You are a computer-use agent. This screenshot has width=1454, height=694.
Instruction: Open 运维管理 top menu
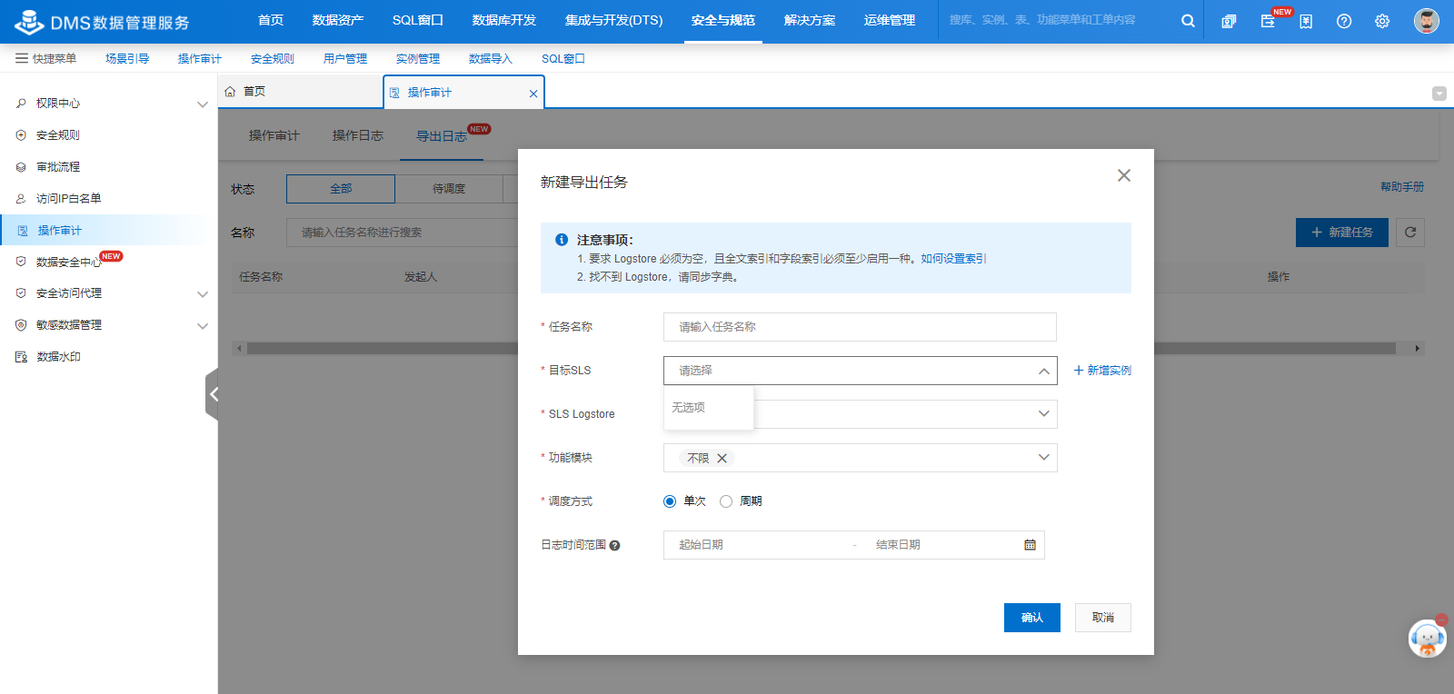[x=890, y=21]
